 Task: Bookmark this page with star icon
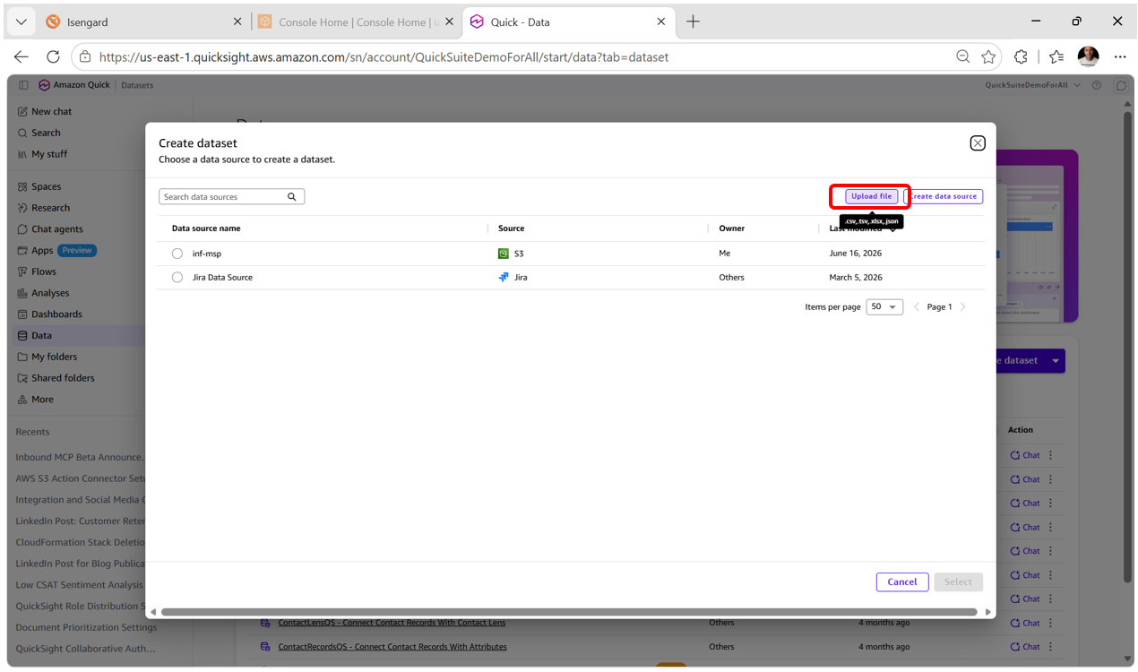pos(988,57)
